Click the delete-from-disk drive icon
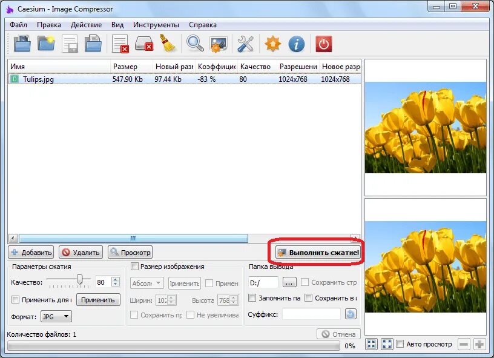 pos(144,44)
